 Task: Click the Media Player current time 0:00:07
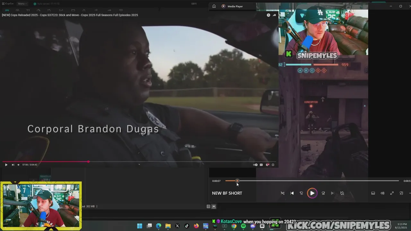[216, 181]
